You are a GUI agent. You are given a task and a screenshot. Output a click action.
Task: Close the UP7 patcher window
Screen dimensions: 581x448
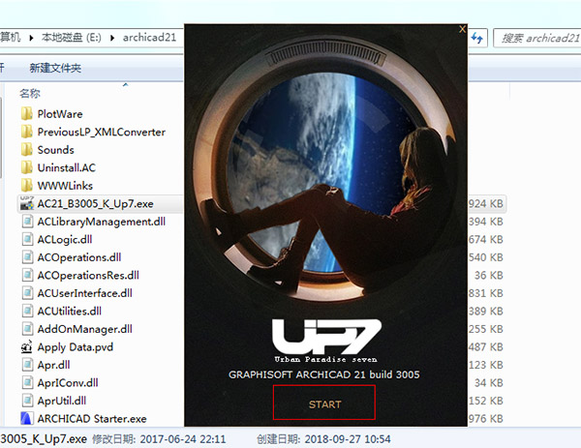click(x=462, y=29)
